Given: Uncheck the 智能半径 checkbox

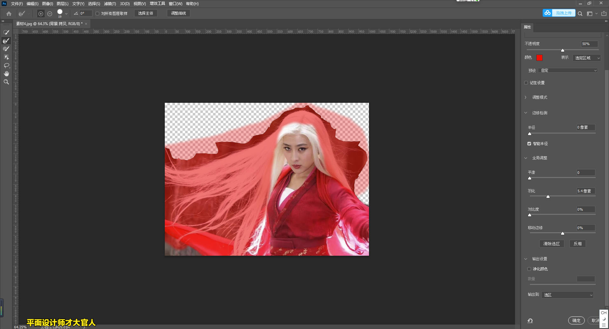Looking at the screenshot, I should [x=529, y=144].
